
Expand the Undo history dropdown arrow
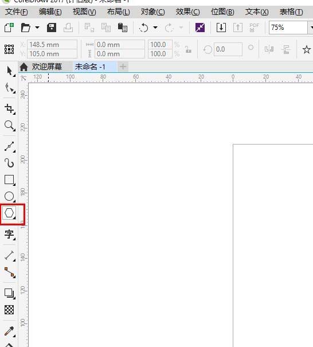pyautogui.click(x=155, y=28)
